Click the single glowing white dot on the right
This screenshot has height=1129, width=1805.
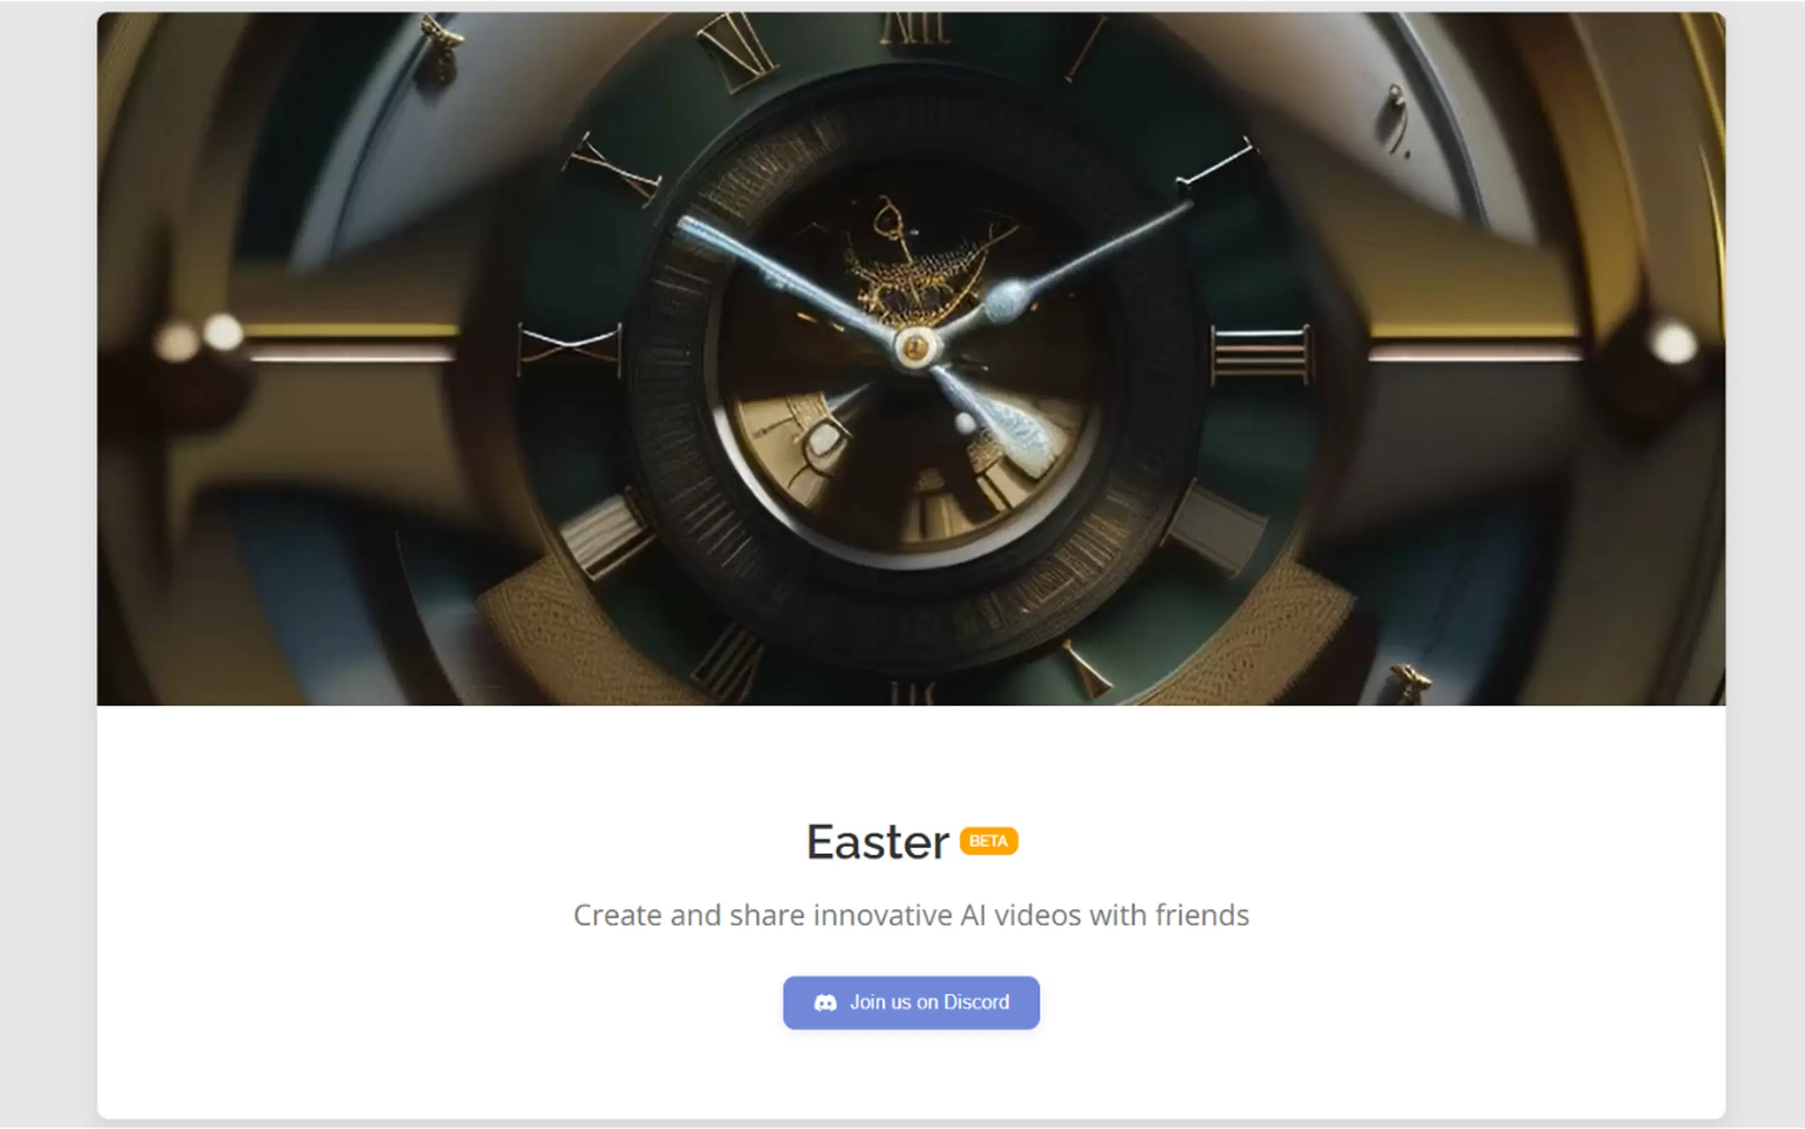1674,343
